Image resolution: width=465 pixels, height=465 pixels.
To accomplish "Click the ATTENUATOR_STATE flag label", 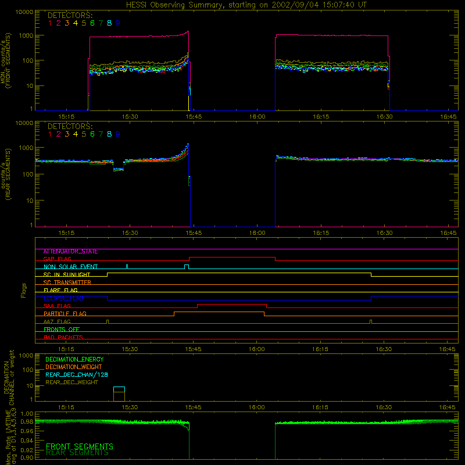I will coord(70,252).
